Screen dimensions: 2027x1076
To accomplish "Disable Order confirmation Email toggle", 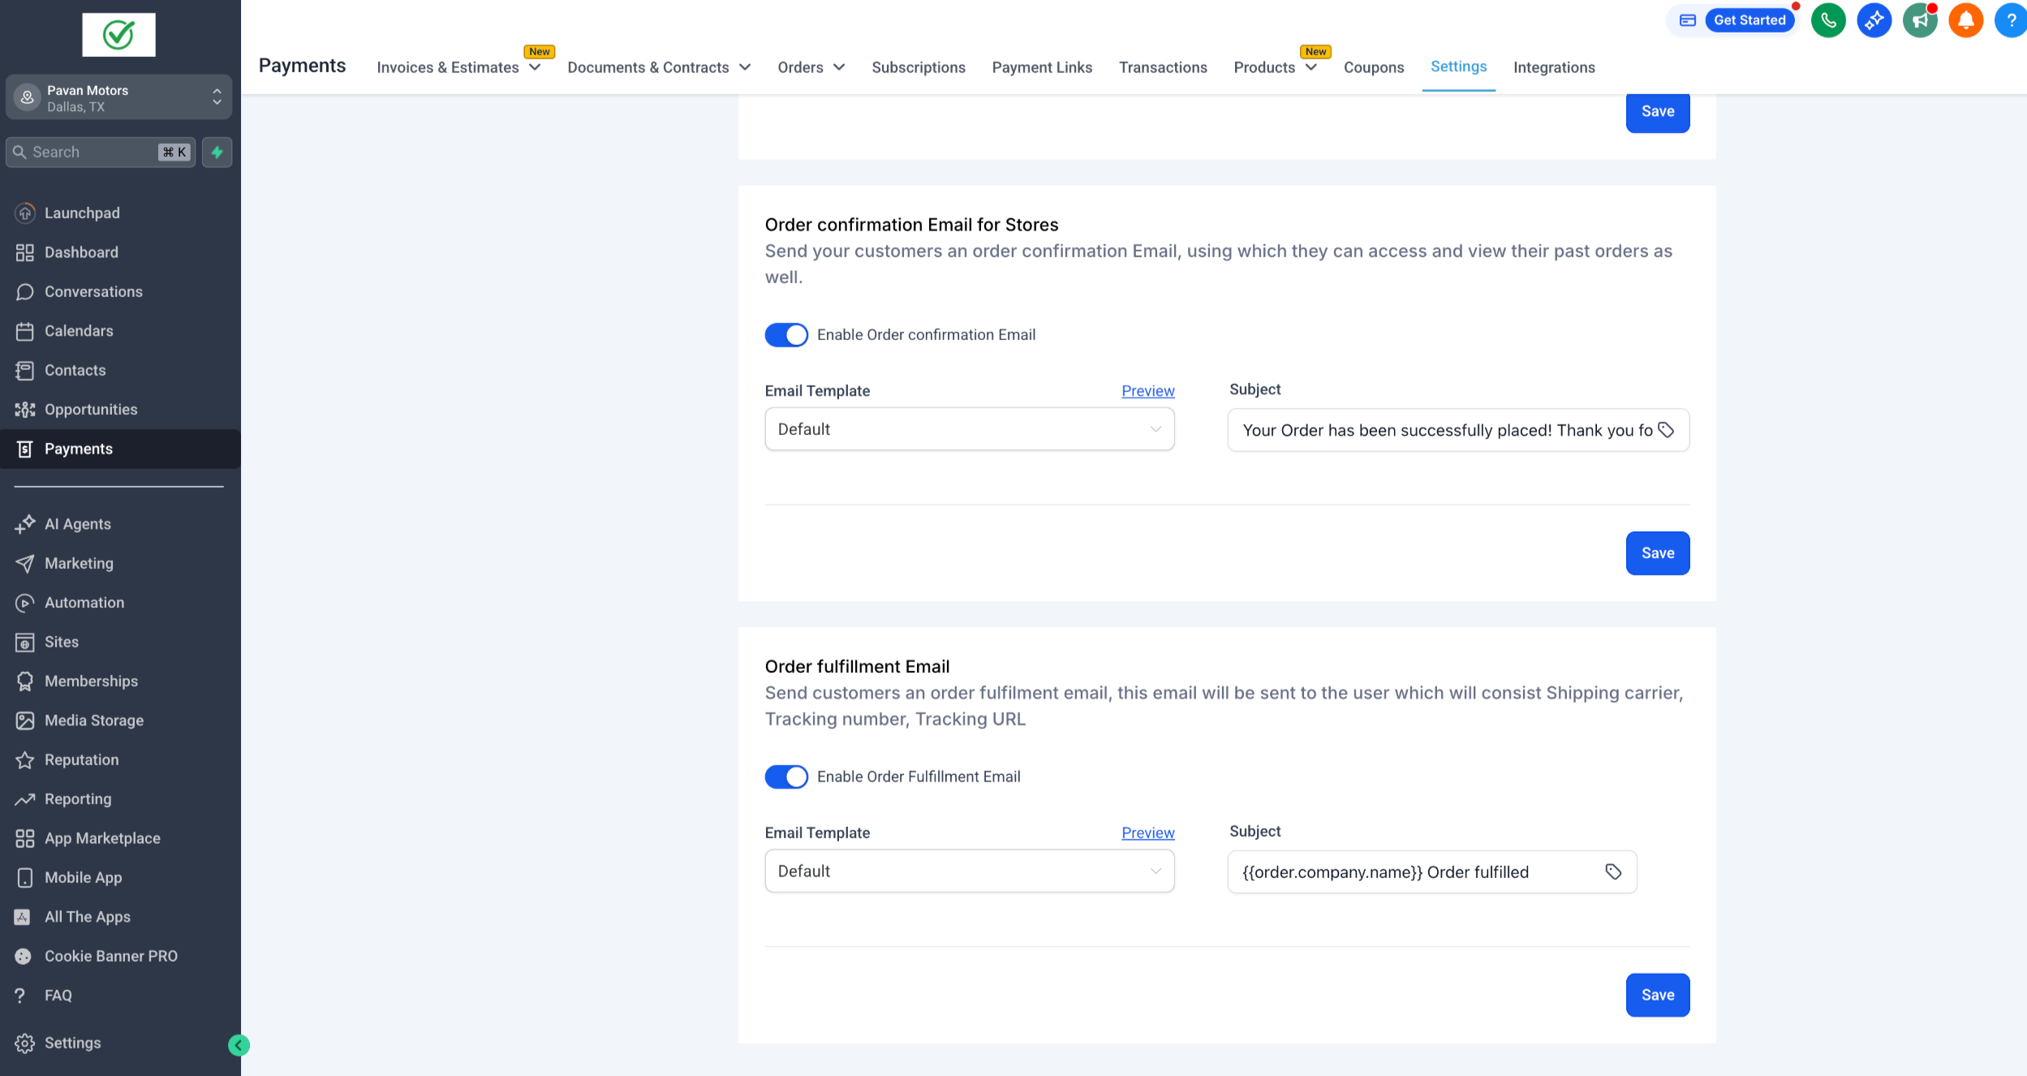I will (x=786, y=334).
